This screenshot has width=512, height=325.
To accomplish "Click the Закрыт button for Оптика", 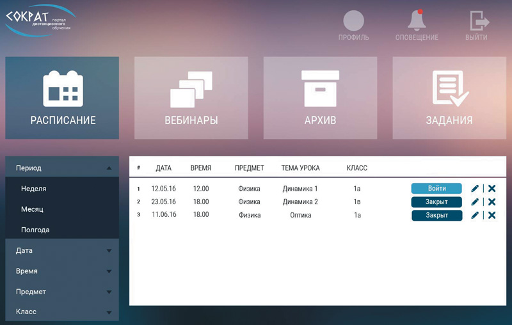I will pyautogui.click(x=436, y=216).
